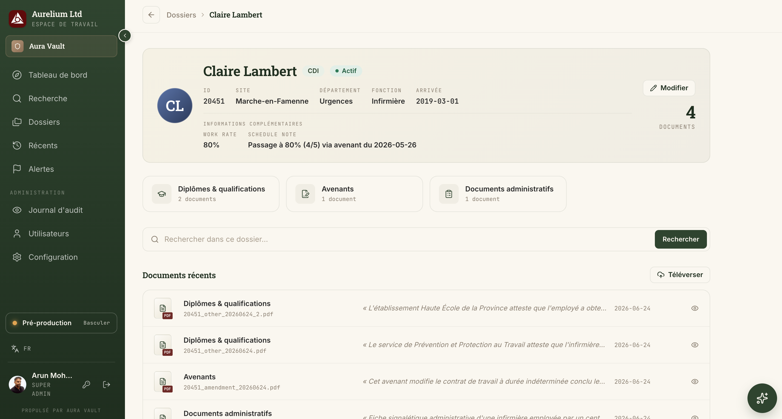Click the logout icon
The height and width of the screenshot is (419, 782).
[x=107, y=385]
